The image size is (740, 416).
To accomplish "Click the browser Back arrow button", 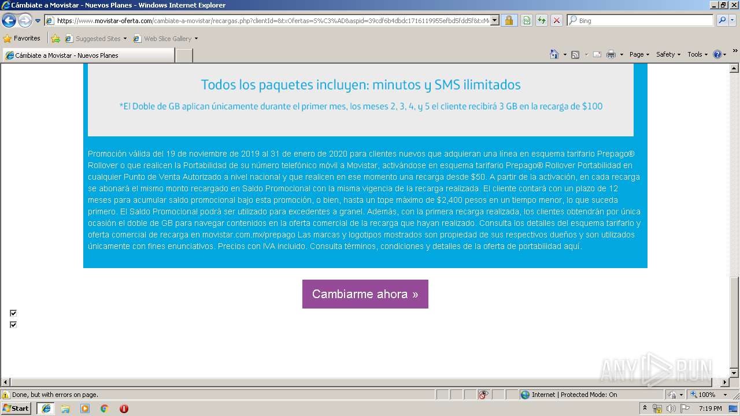I will click(x=9, y=21).
